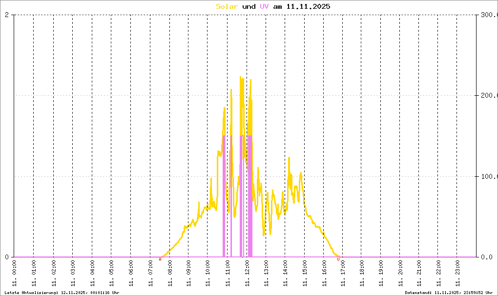Viewport: 498px width, 296px height.
Task: Click the red sunrise marker 'A'
Action: (160, 259)
